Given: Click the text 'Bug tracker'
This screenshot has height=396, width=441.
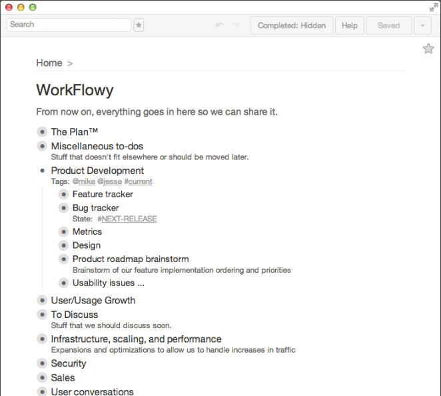Looking at the screenshot, I should [x=96, y=208].
